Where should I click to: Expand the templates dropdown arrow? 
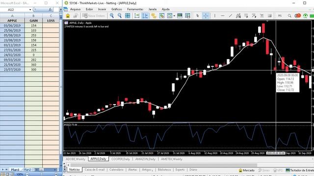[174, 16]
